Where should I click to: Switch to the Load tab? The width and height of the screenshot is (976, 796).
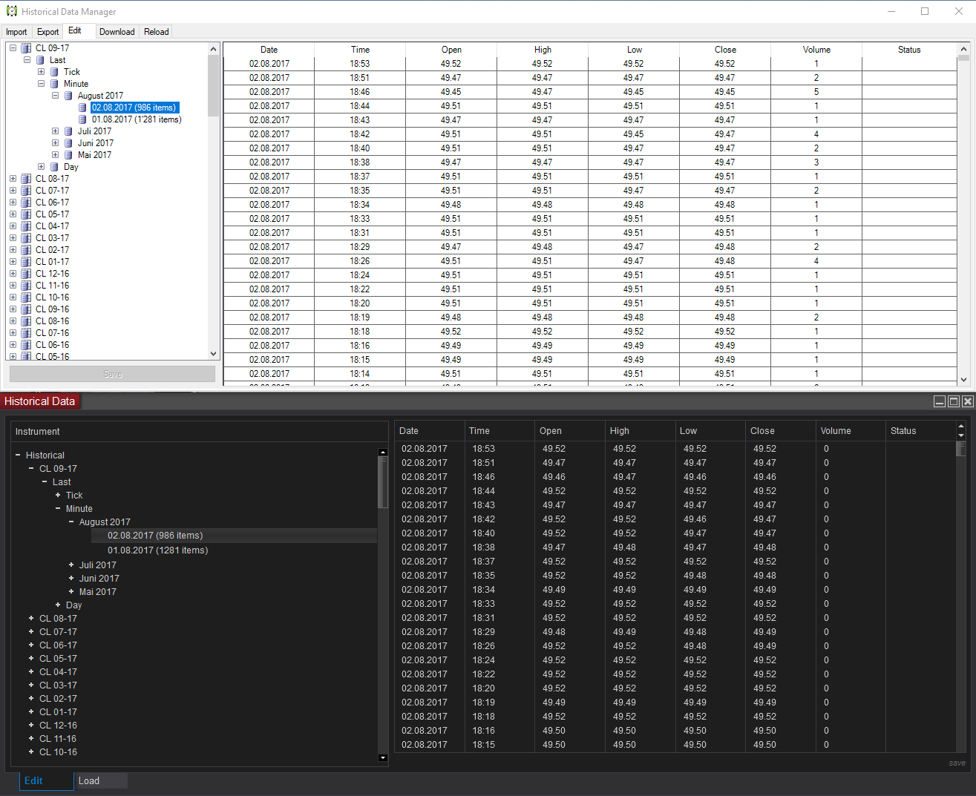[x=89, y=780]
